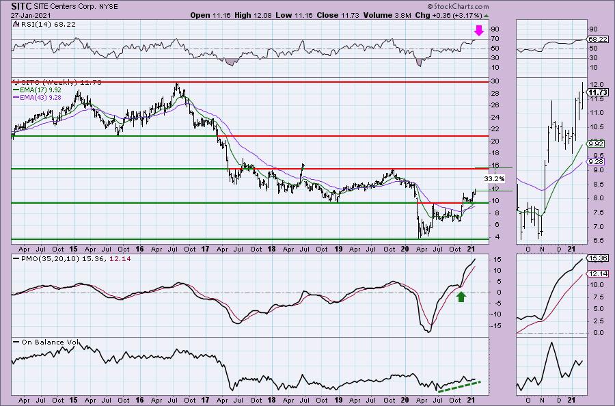This screenshot has width=615, height=406.
Task: Click the green up arrow in PMO panel
Action: pos(461,297)
